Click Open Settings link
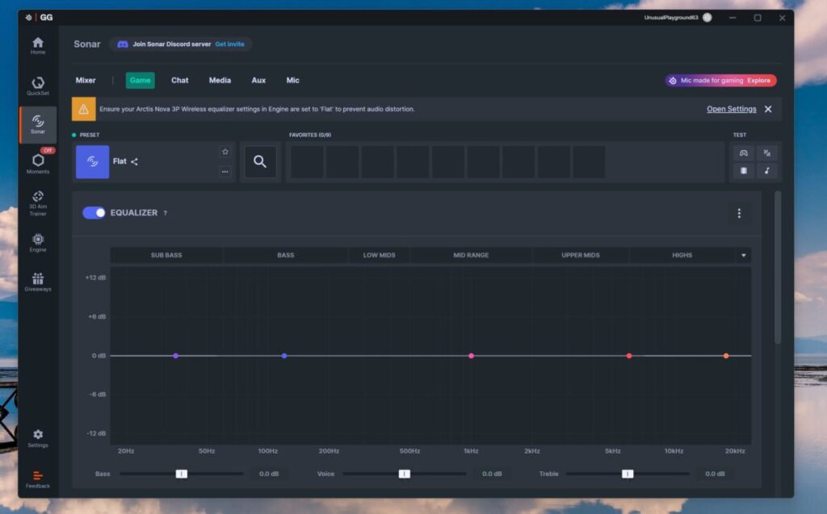This screenshot has width=827, height=514. tap(731, 109)
